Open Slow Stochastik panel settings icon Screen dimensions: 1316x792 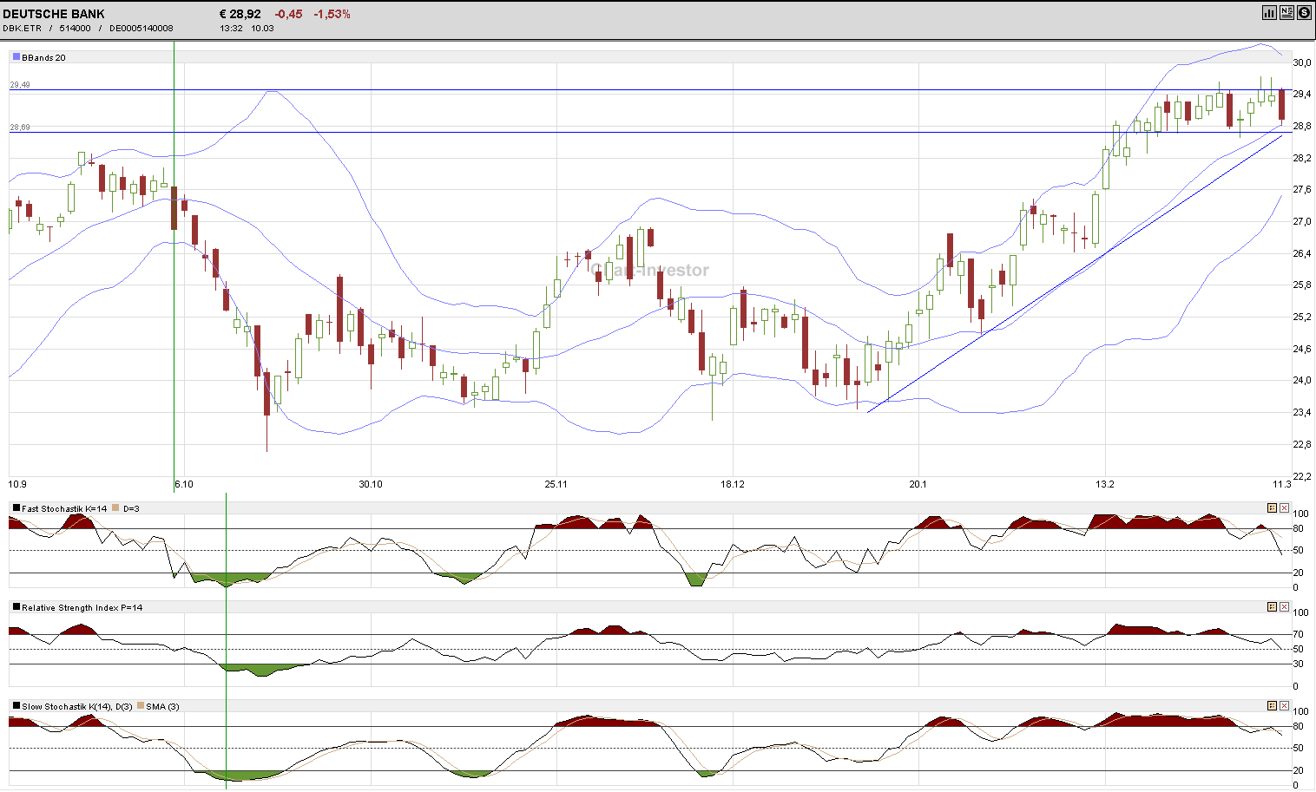(1272, 706)
